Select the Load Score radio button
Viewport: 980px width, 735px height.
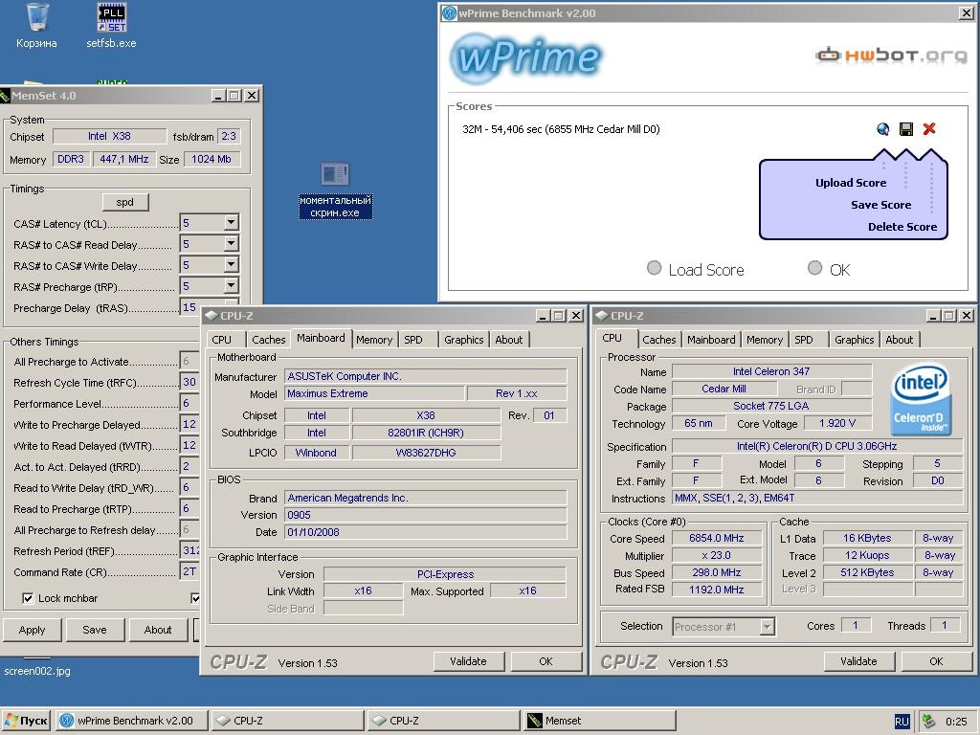(654, 268)
